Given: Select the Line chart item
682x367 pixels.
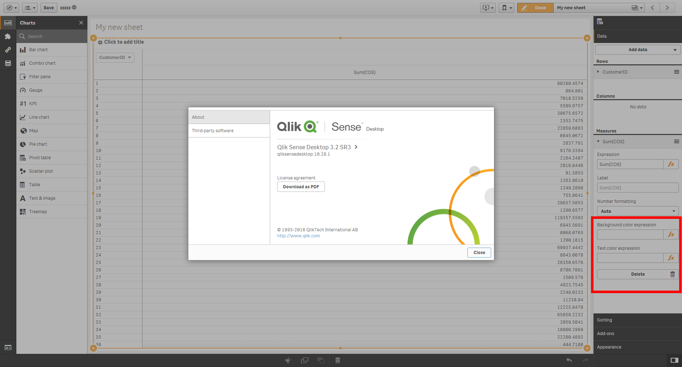Looking at the screenshot, I should 52,117.
